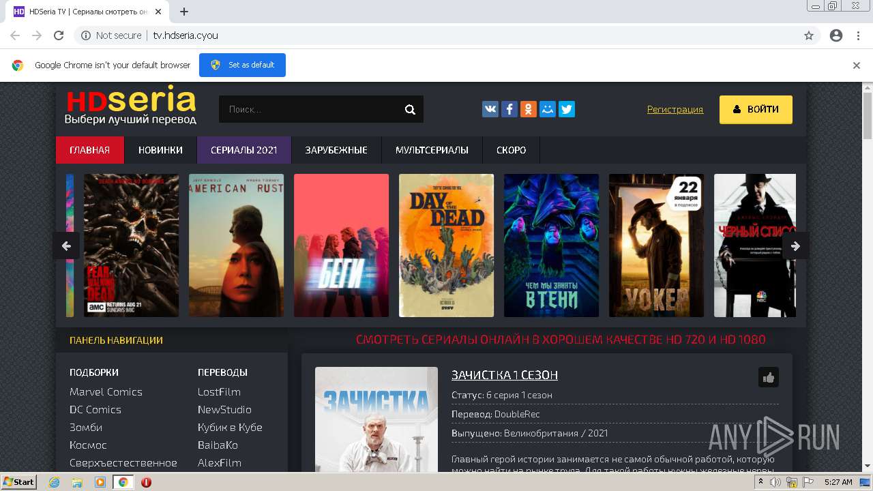
Task: Open Чем мы заняты в тени poster
Action: [x=551, y=245]
